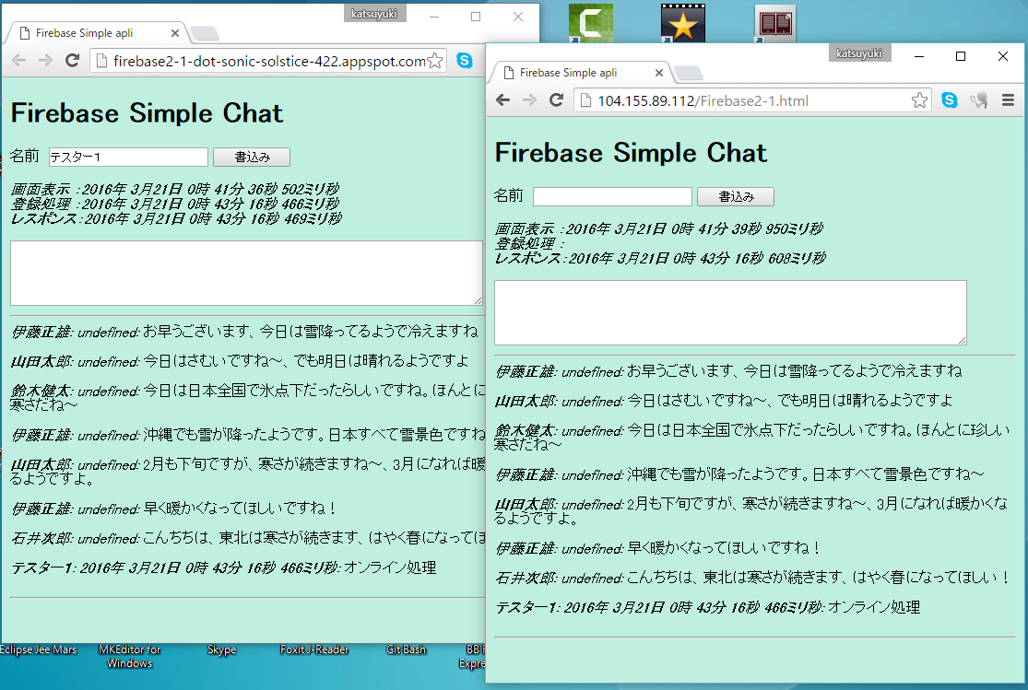Open Chrome hamburger menu in right window
The width and height of the screenshot is (1028, 690).
coord(1009,100)
